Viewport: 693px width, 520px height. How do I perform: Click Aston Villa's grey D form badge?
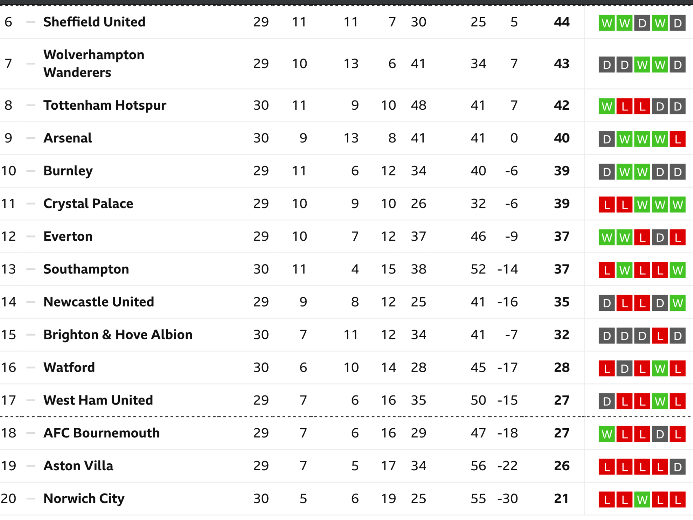tap(677, 467)
